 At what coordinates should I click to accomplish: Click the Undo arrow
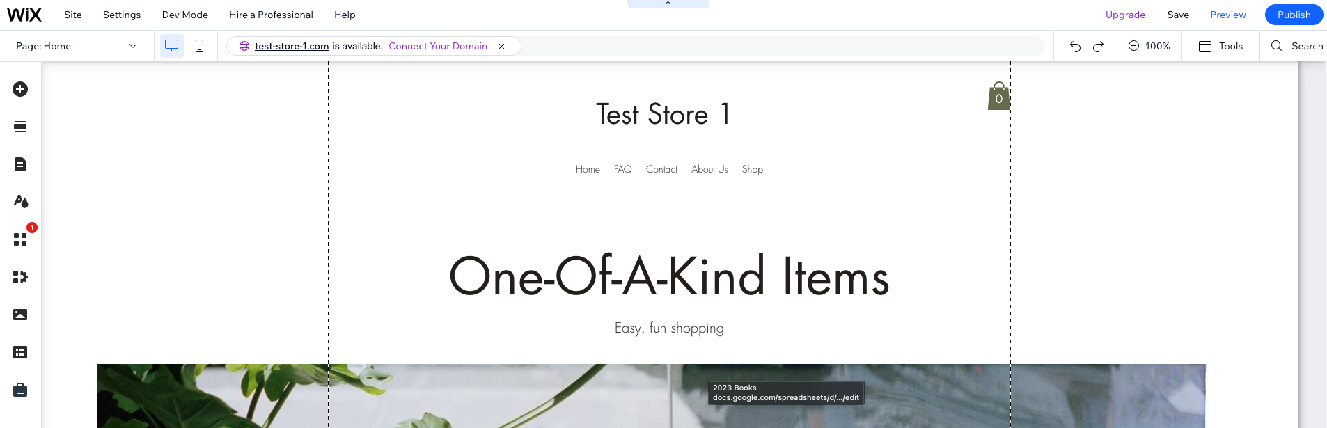point(1075,46)
